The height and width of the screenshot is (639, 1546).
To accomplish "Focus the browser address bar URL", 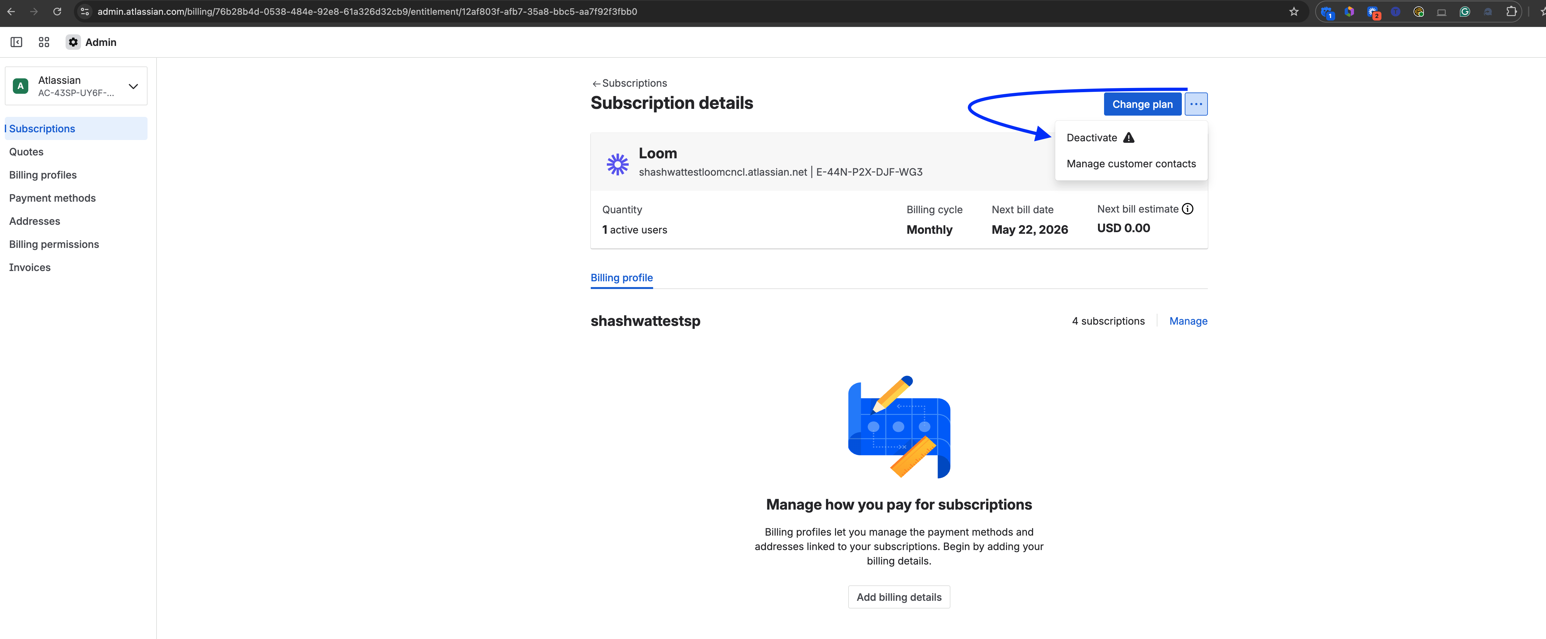I will [x=367, y=11].
